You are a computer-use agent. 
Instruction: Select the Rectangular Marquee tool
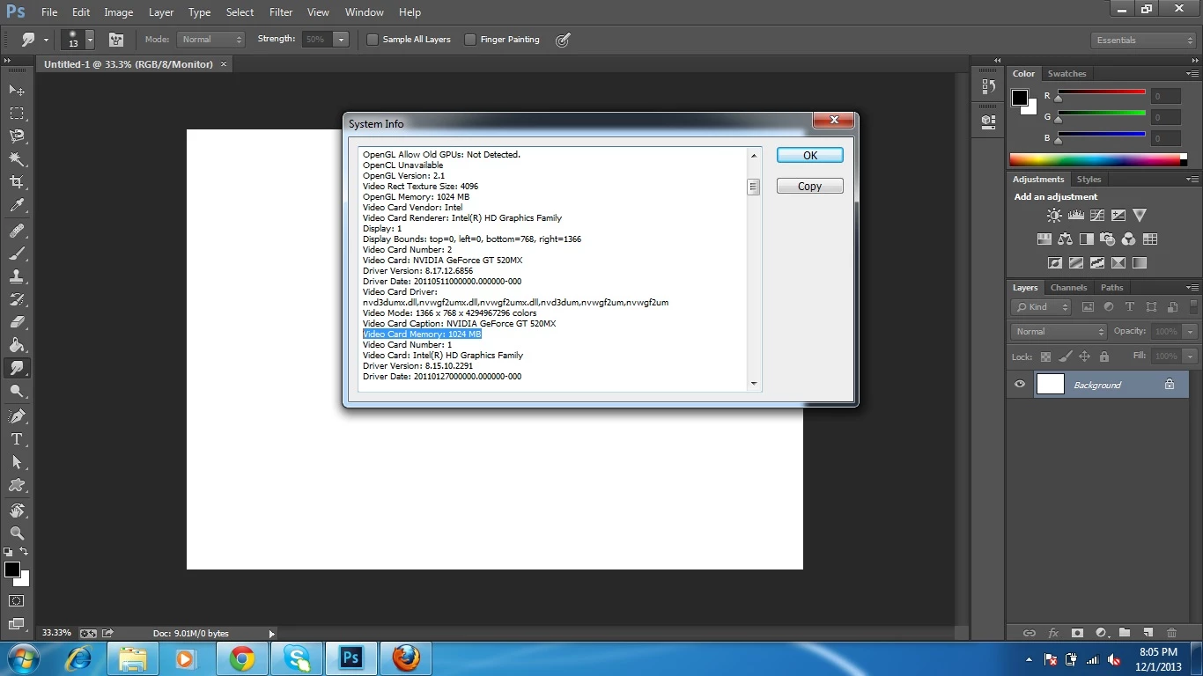pyautogui.click(x=17, y=113)
